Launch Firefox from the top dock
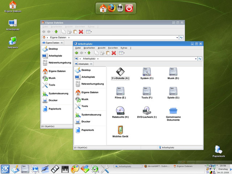 pyautogui.click(x=111, y=8)
